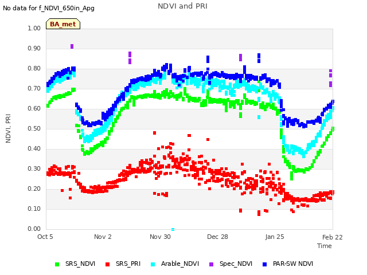
Task: Select the Arable_NDVI legend label
Action: tap(180, 264)
